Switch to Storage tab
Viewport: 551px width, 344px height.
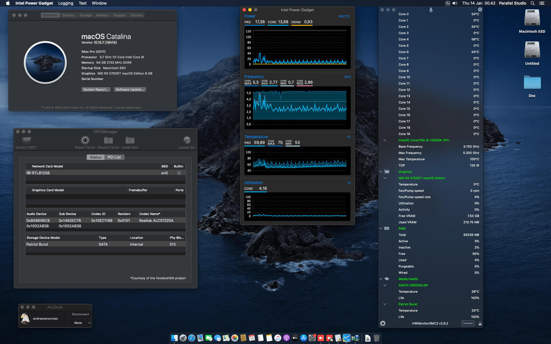tap(86, 15)
